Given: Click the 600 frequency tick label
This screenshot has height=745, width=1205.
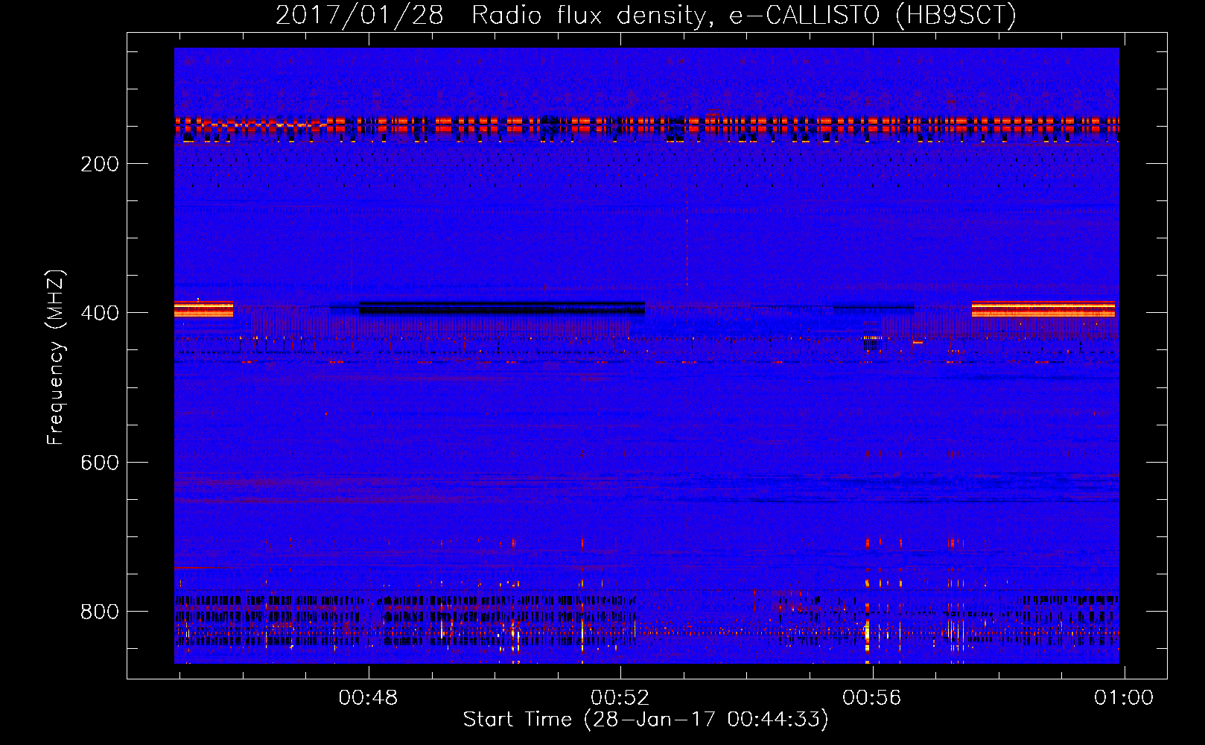Looking at the screenshot, I should (x=100, y=463).
